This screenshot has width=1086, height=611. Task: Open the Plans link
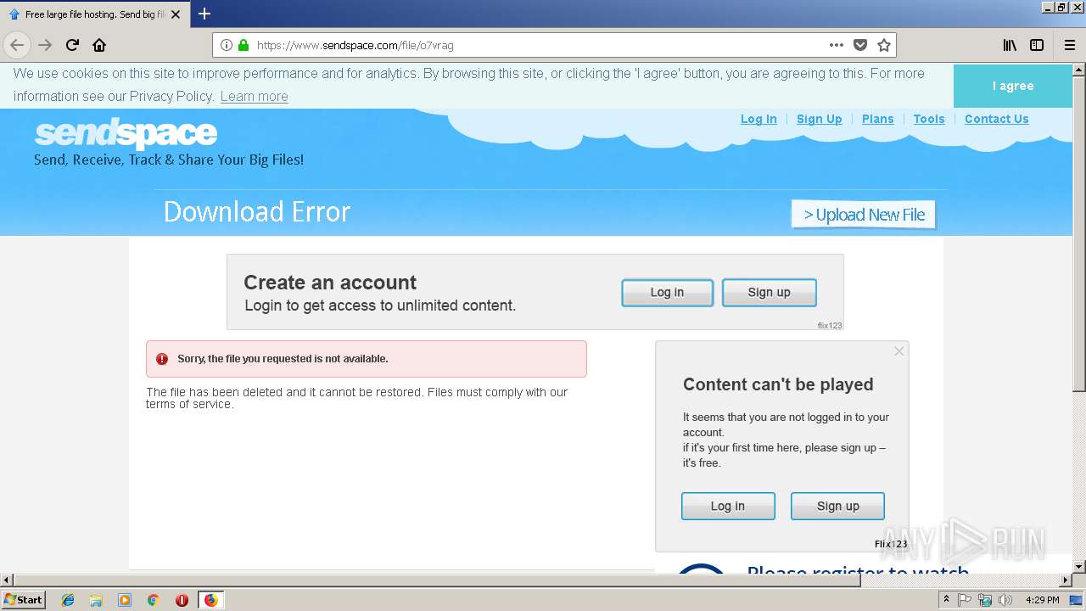(878, 119)
